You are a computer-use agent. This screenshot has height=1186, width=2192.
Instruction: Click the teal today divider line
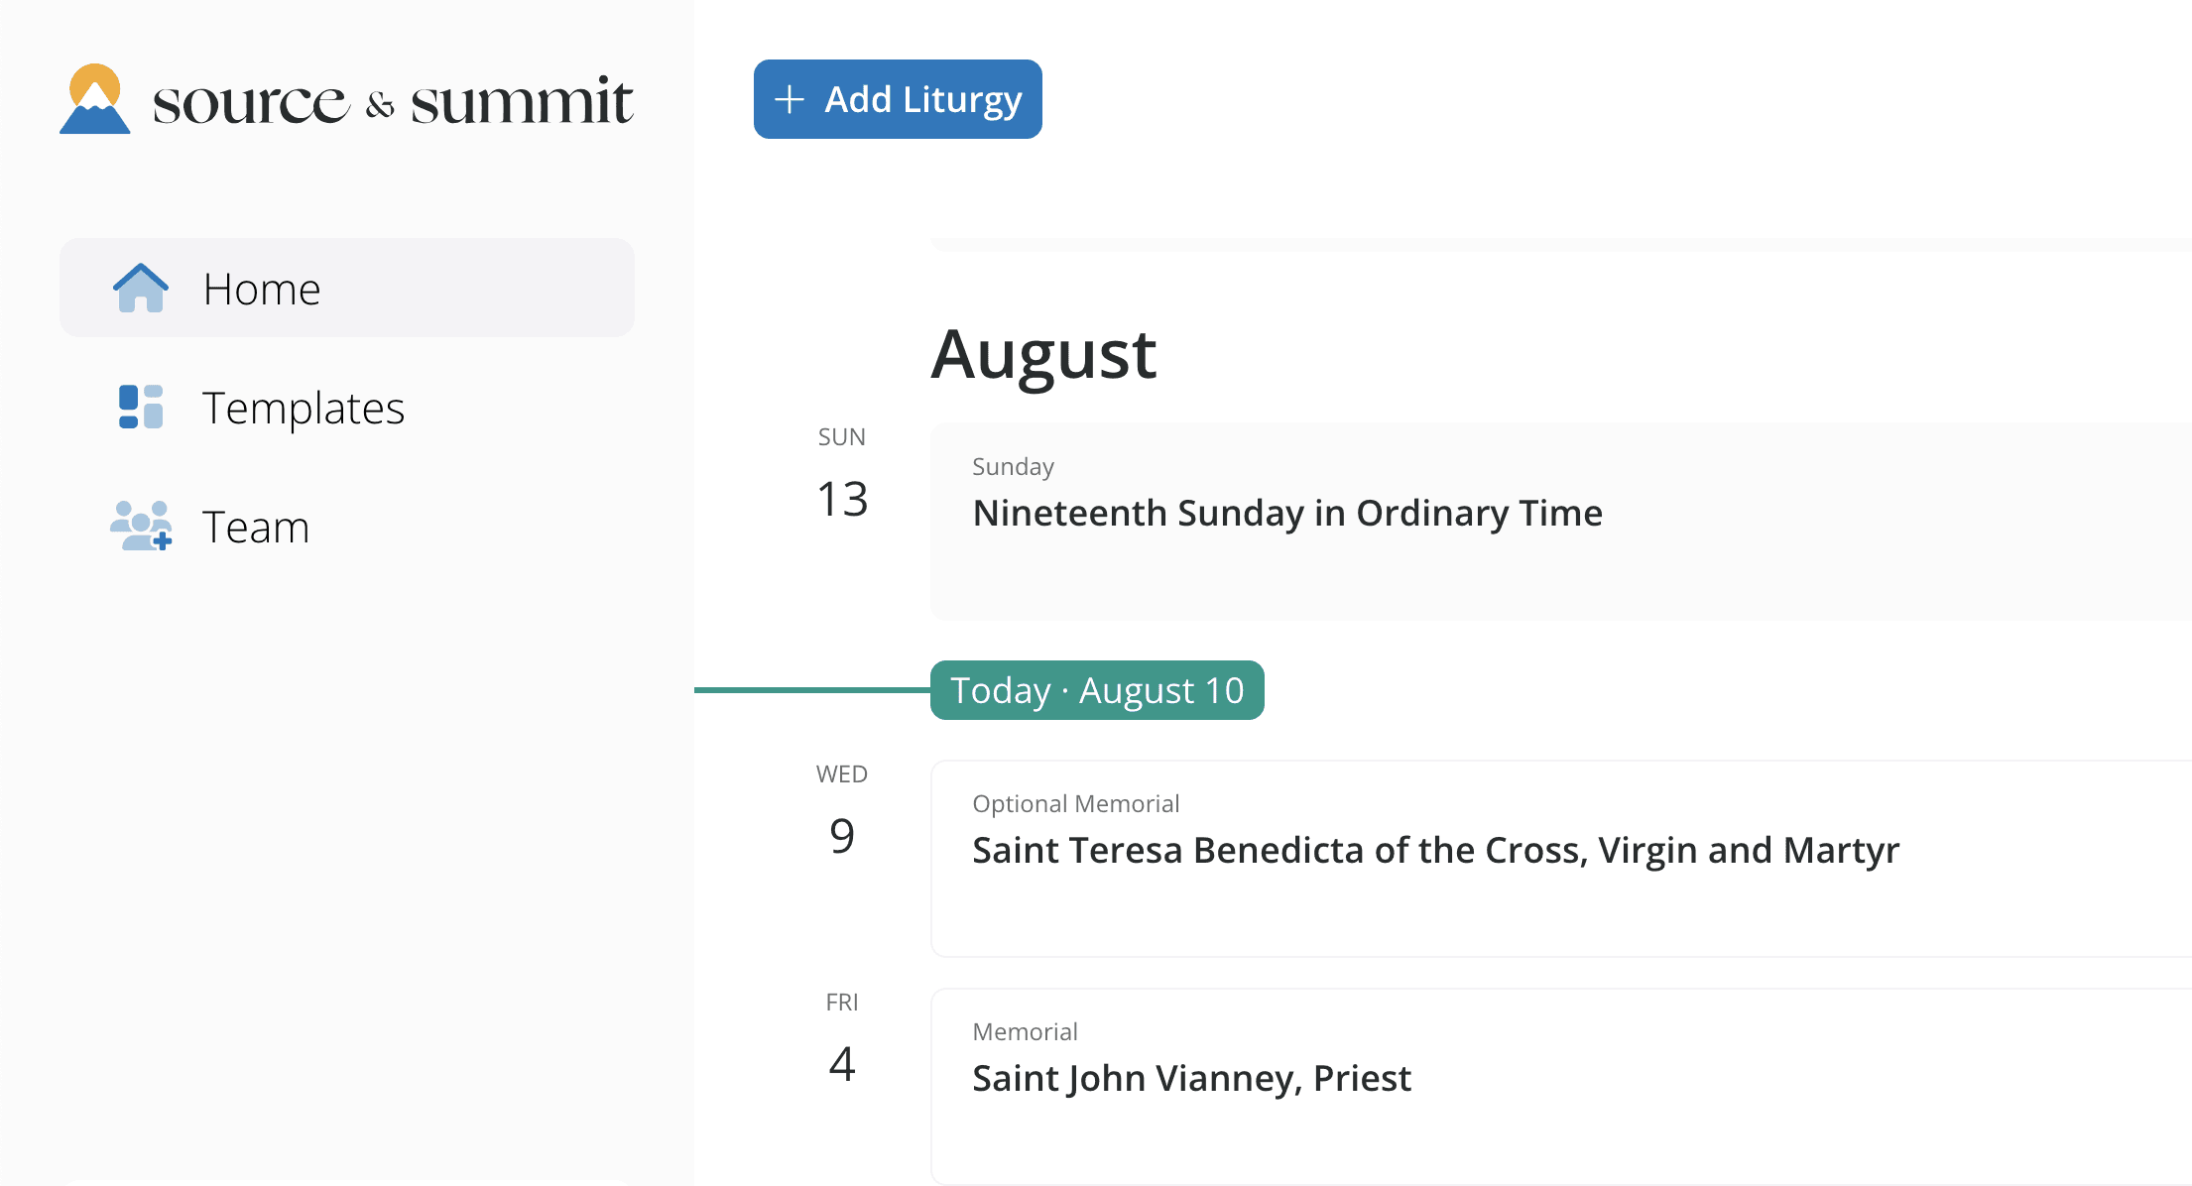click(811, 690)
